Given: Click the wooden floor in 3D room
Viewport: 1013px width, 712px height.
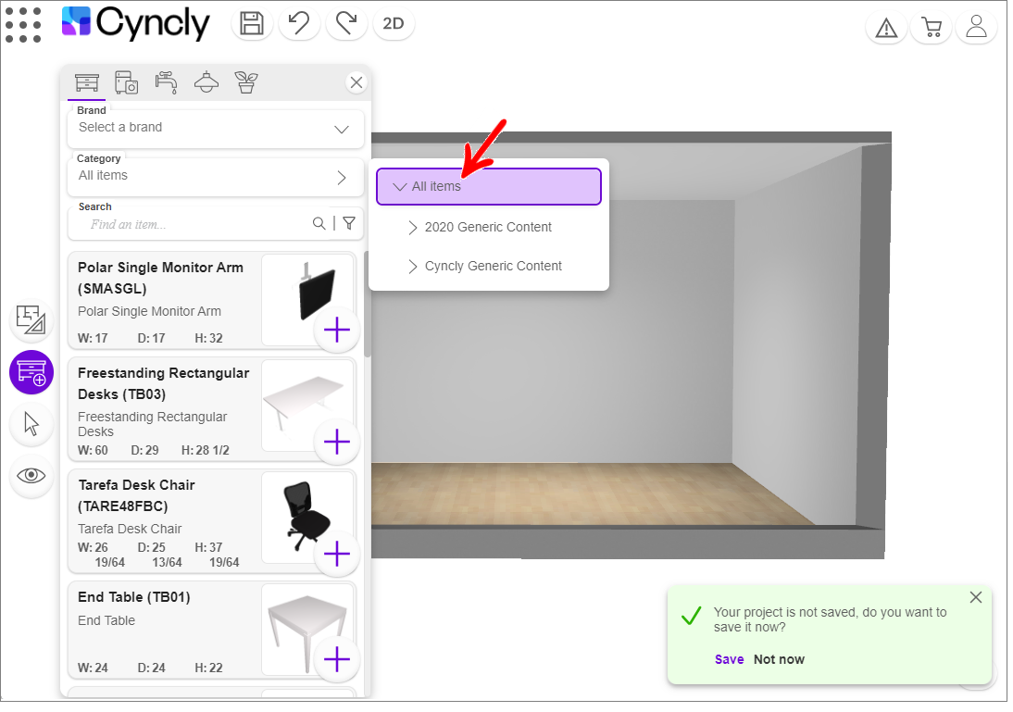Looking at the screenshot, I should point(582,494).
